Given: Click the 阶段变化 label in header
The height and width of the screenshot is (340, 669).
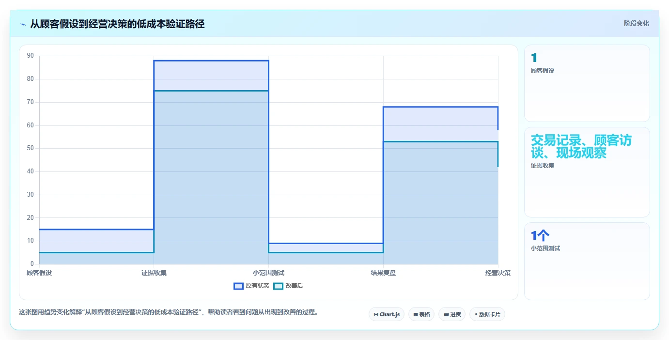Looking at the screenshot, I should [636, 23].
